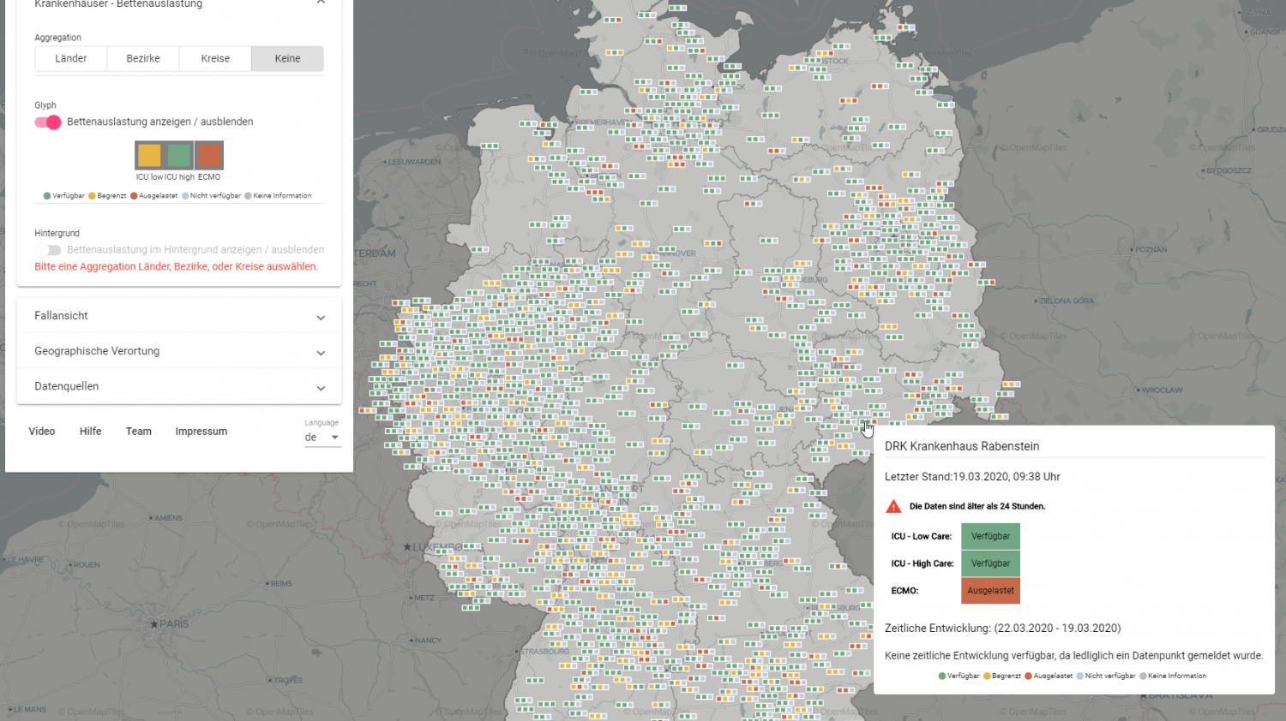
Task: Open the Hilfe link
Action: 91,432
